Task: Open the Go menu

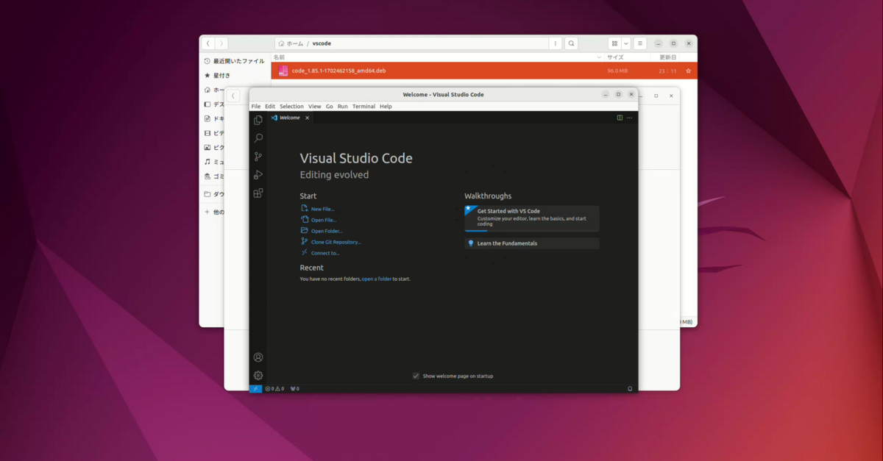Action: (330, 107)
